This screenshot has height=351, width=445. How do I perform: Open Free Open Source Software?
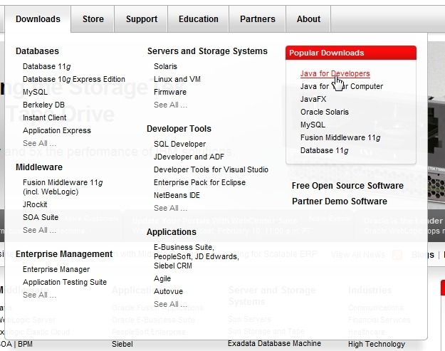click(x=347, y=186)
